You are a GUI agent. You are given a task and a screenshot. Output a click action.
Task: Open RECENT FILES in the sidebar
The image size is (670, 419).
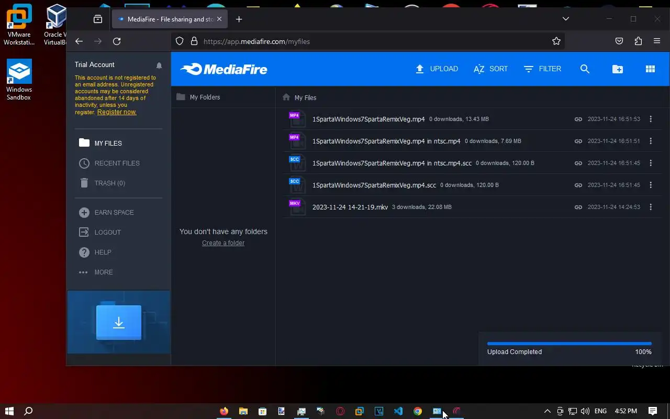tap(109, 163)
